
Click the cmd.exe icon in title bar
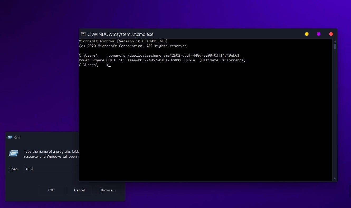83,34
